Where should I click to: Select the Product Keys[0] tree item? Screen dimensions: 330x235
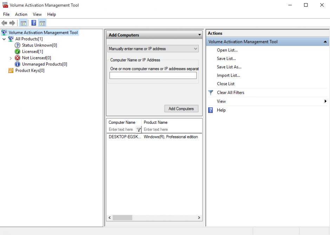[x=30, y=70]
